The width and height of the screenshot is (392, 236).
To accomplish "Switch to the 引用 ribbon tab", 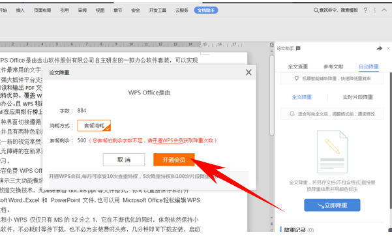I will (x=65, y=10).
